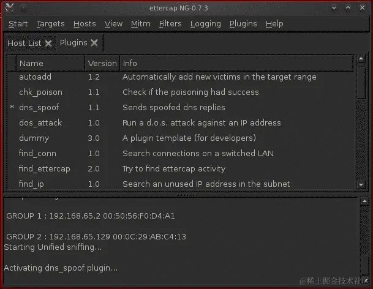Open the View menu
This screenshot has height=289, width=373.
pyautogui.click(x=113, y=24)
